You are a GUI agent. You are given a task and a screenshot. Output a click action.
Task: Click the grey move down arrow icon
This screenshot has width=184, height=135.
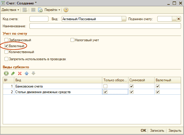click(x=33, y=73)
